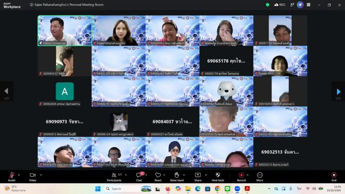This screenshot has width=345, height=194.
Task: Expand the Raise hand options arrow
Action: (x=184, y=175)
